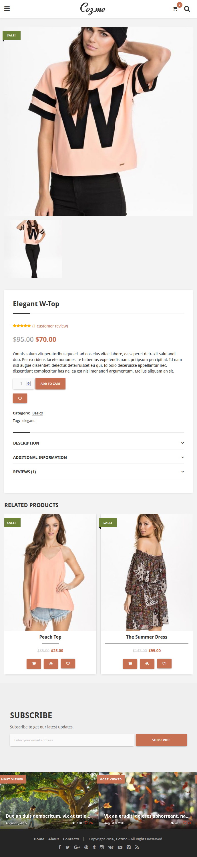Screen dimensions: 197x857
Task: Expand the Description accordion
Action: pyautogui.click(x=98, y=443)
